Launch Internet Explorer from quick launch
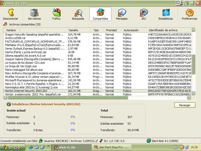 tap(31, 147)
